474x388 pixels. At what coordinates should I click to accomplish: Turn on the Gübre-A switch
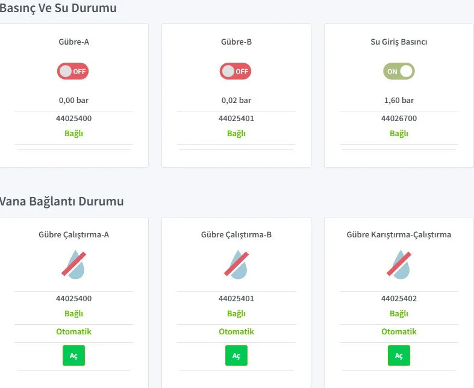(x=73, y=71)
